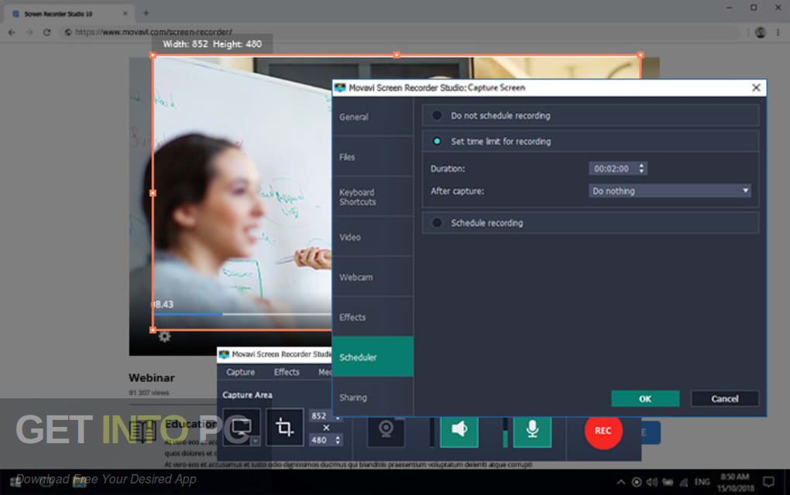
Task: Click the taskbar battery icon
Action: pyautogui.click(x=668, y=482)
